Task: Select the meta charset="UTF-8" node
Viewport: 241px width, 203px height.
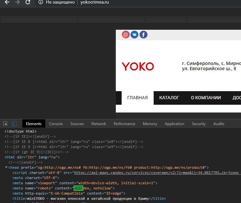Action: pos(36,178)
